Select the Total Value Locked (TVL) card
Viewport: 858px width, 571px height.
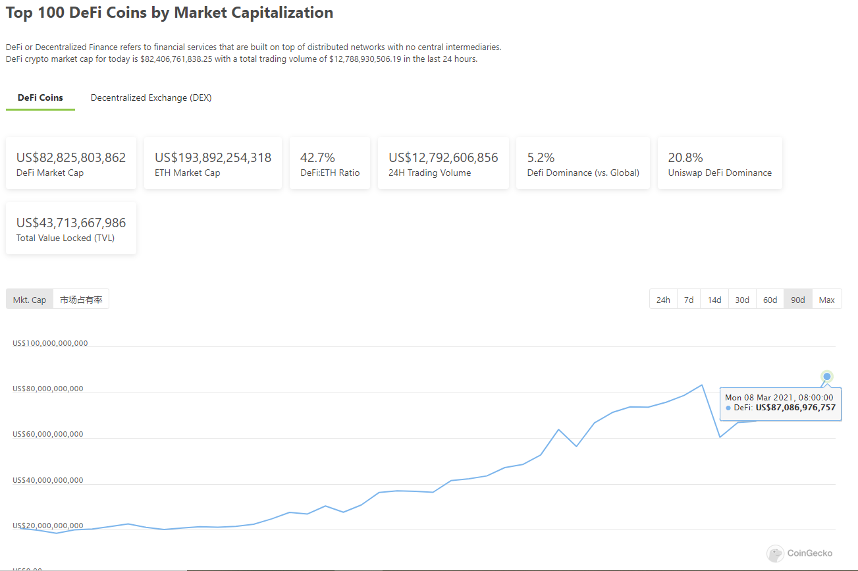tap(71, 229)
